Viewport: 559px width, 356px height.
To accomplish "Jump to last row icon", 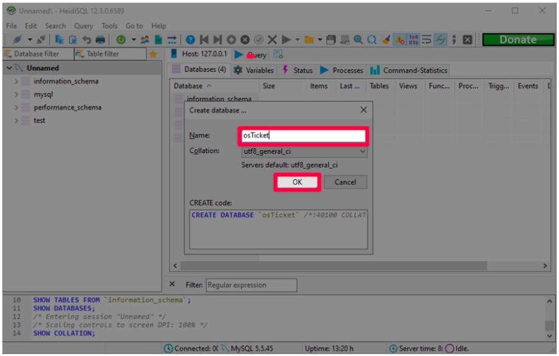I will click(218, 39).
